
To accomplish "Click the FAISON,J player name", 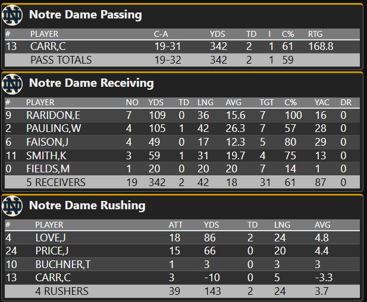I will pyautogui.click(x=42, y=142).
